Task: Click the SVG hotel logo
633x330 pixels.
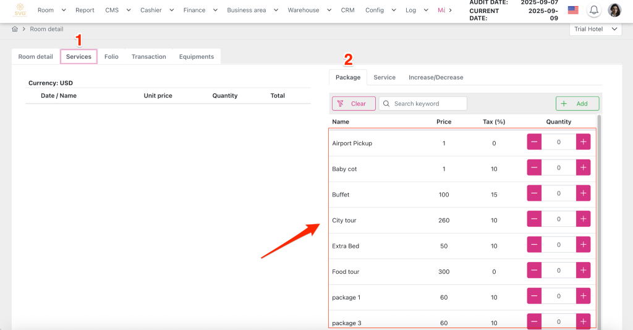Action: [21, 11]
